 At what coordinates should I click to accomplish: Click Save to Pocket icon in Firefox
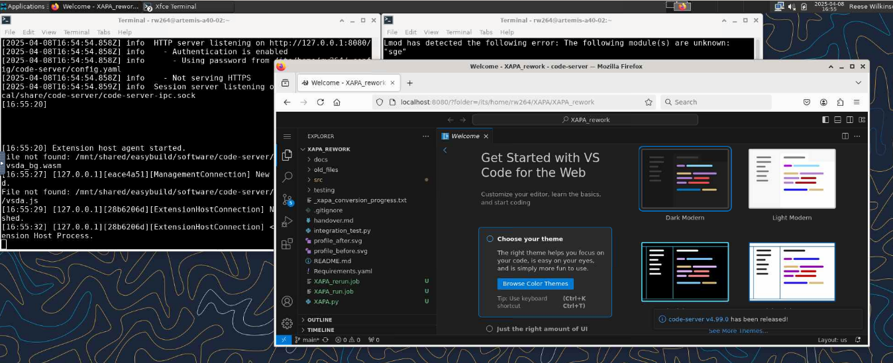tap(807, 102)
